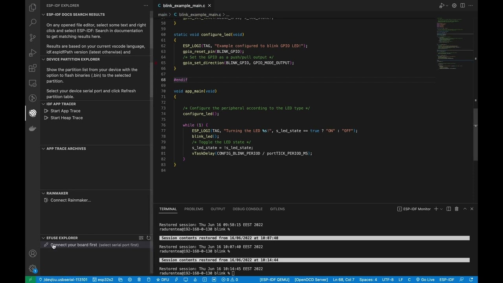The width and height of the screenshot is (503, 283).
Task: Click the main breadcrumb folder
Action: coord(162,15)
